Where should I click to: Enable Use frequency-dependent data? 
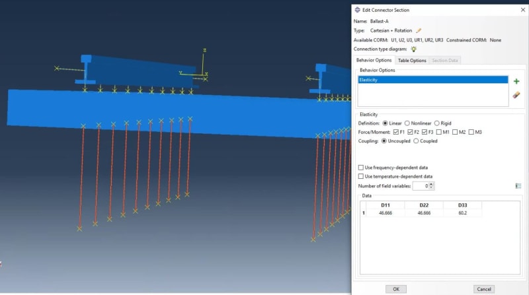(361, 168)
